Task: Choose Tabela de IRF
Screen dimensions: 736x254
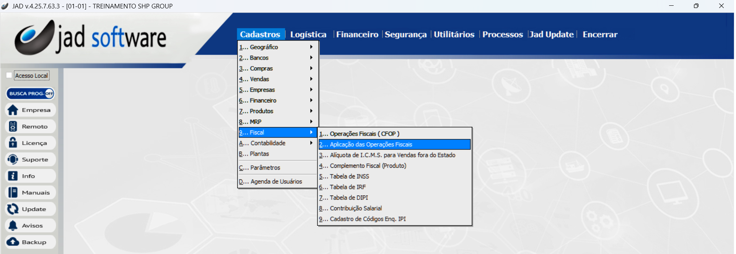Action: coord(394,187)
